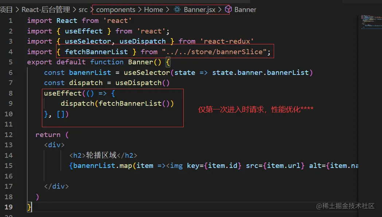This screenshot has width=382, height=217.
Task: Select the 'src' breadcrumb segment
Action: point(83,10)
